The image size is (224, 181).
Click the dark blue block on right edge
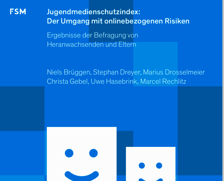[x=201, y=130]
